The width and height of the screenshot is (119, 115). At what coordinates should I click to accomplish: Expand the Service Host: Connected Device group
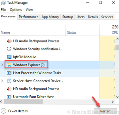tap(2, 81)
